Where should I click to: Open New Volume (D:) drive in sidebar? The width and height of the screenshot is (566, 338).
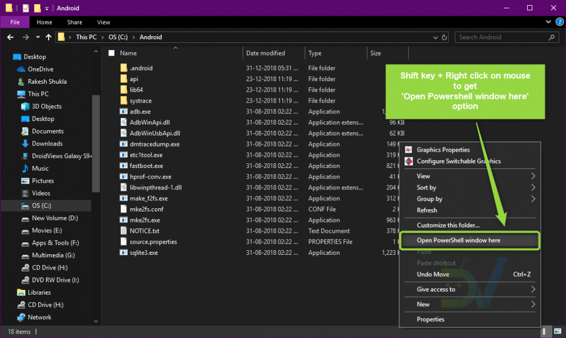tap(55, 218)
